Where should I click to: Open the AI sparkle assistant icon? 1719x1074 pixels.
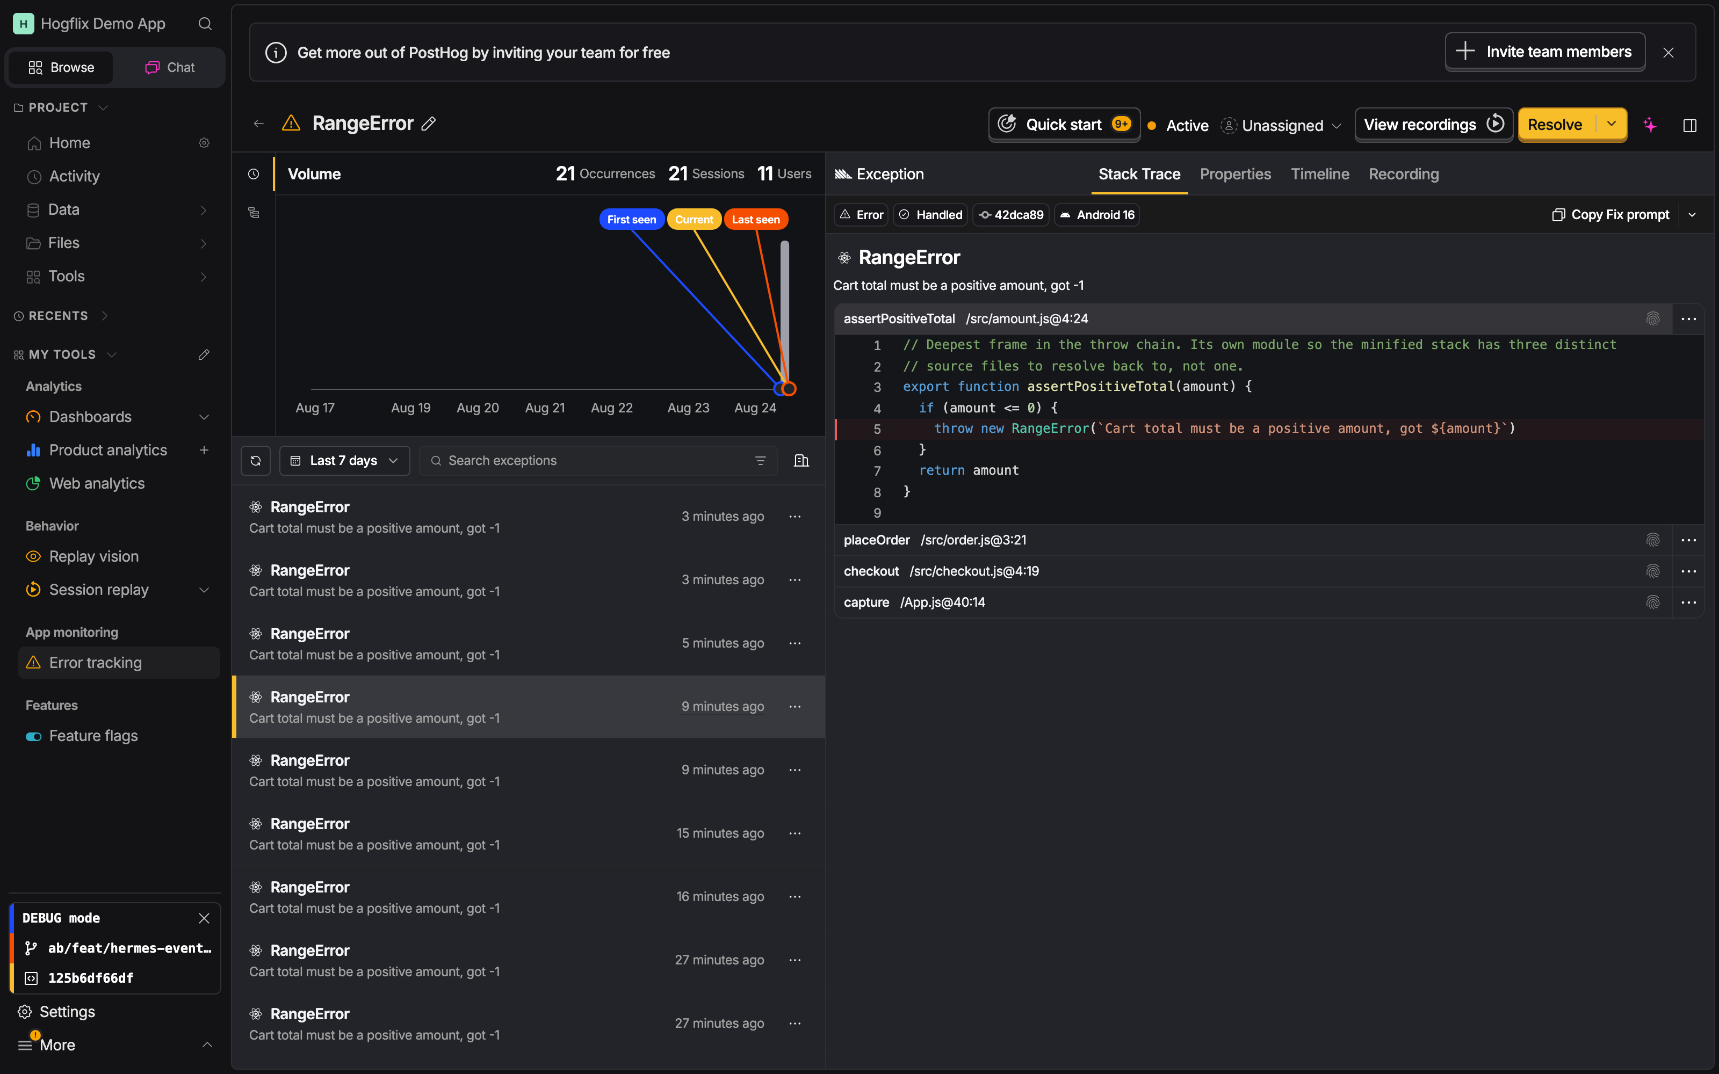click(1650, 125)
